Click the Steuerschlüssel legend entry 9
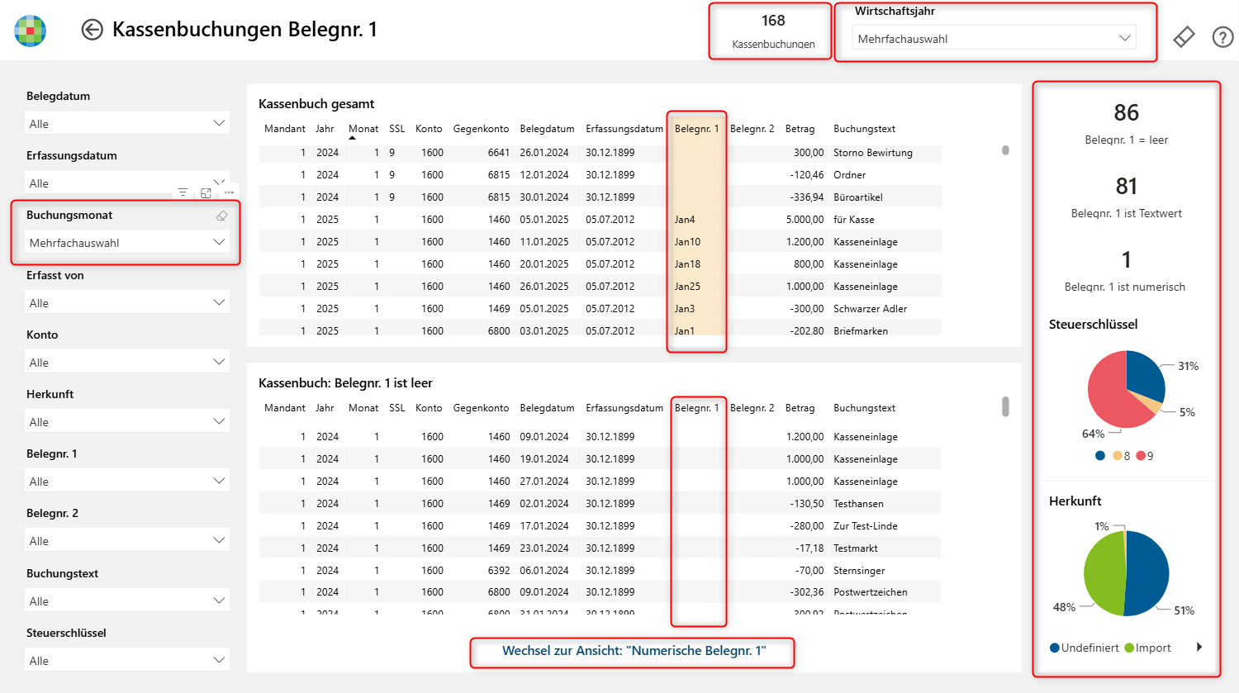Screen dimensions: 1239x693 (x=1145, y=456)
